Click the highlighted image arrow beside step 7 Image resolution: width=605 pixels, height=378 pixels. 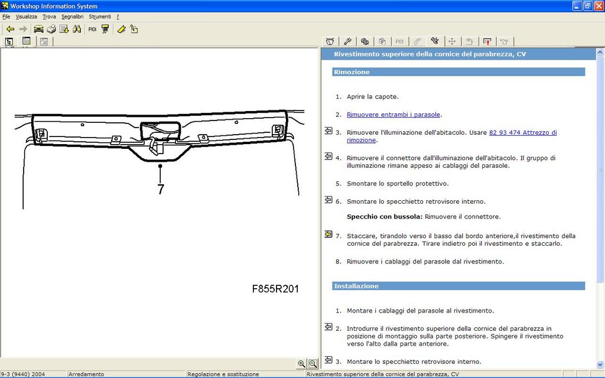coord(328,234)
